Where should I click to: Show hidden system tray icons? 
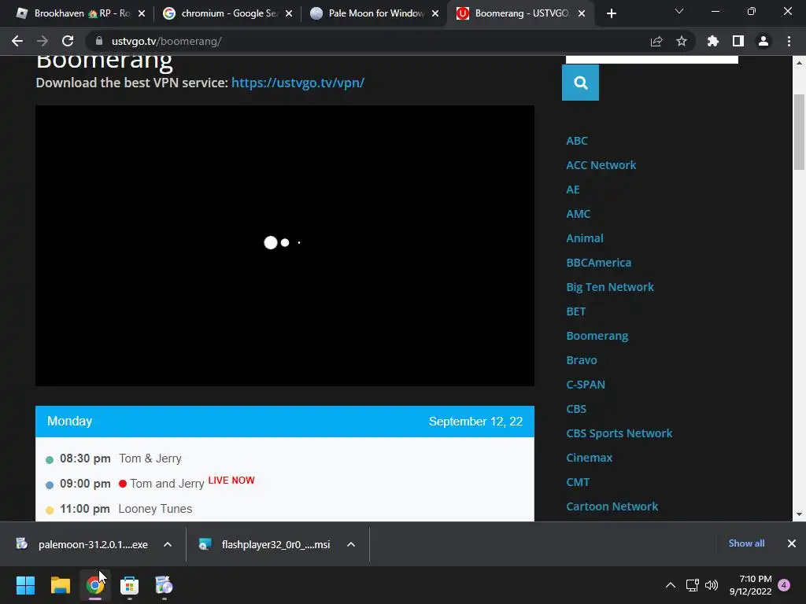(671, 585)
